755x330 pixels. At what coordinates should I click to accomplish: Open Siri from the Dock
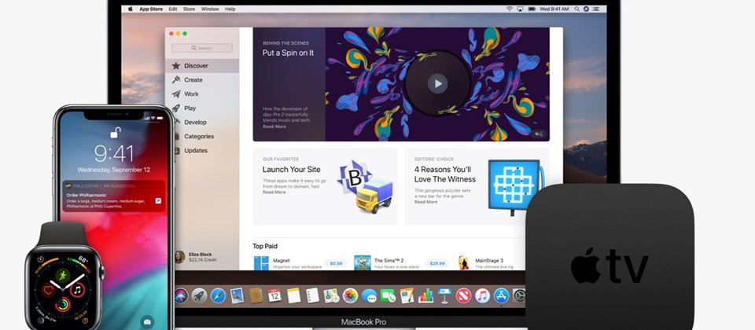coord(181,295)
